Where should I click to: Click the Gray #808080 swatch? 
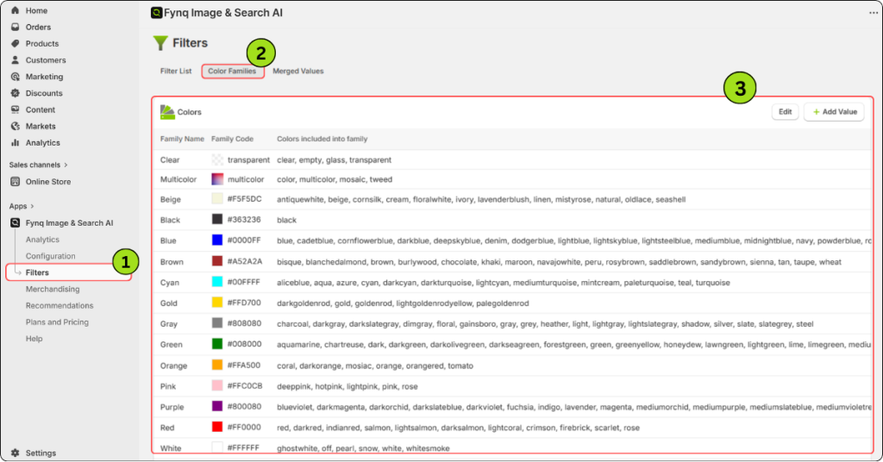pos(217,323)
